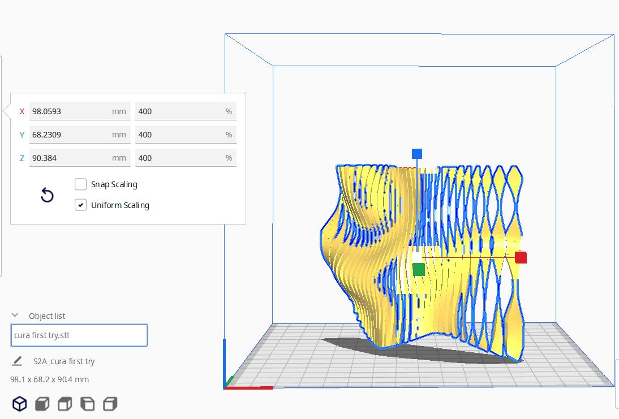619x419 pixels.
Task: Switch to front view cube icon
Action: (42, 404)
